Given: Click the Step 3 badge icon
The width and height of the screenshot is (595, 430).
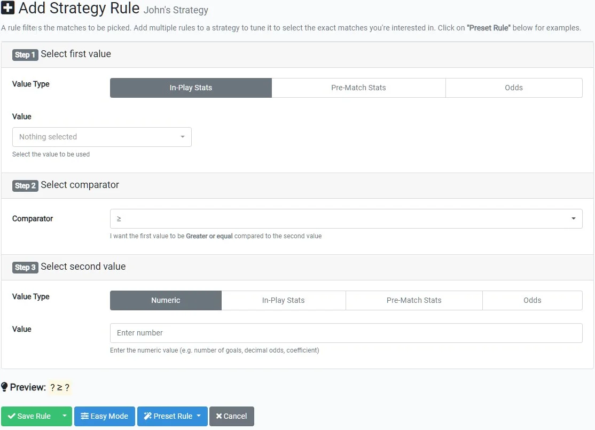Looking at the screenshot, I should (25, 267).
